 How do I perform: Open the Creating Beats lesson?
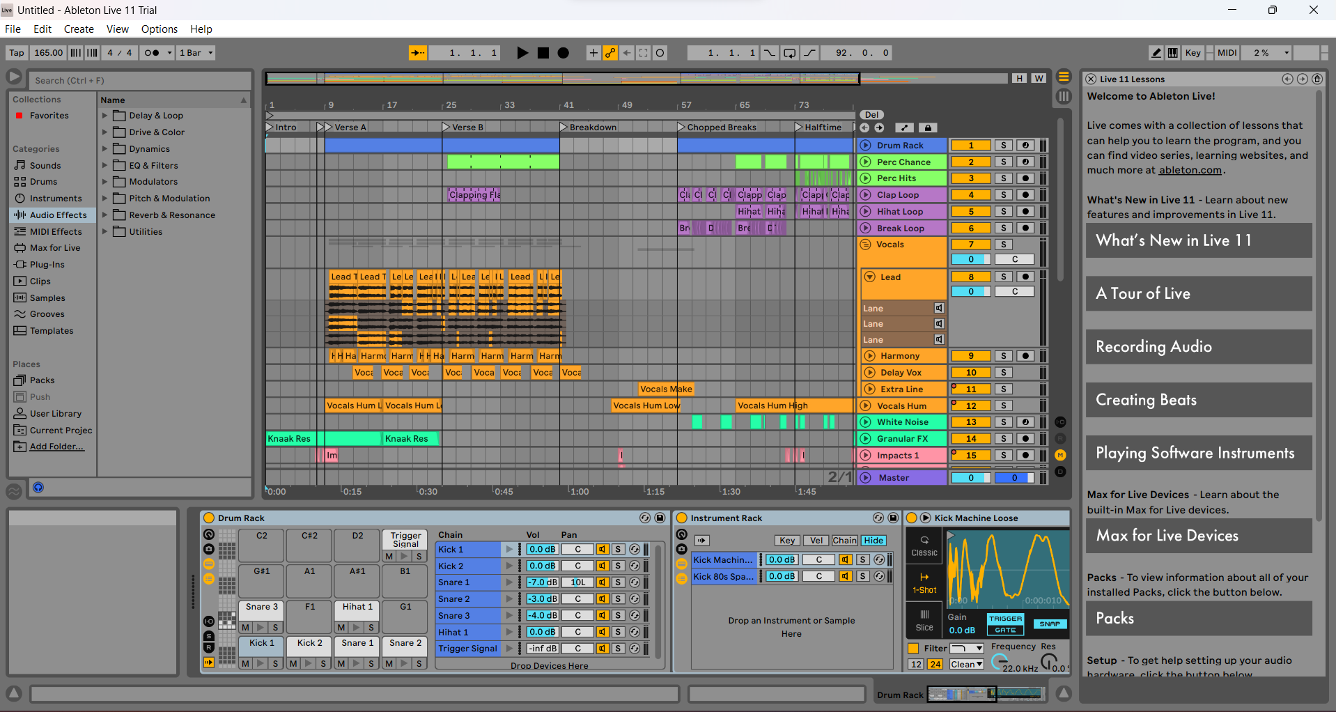[x=1199, y=400]
